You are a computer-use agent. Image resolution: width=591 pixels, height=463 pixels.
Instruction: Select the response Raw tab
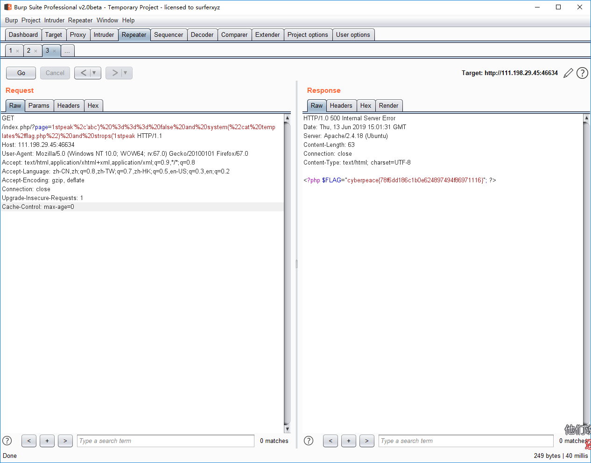coord(317,105)
